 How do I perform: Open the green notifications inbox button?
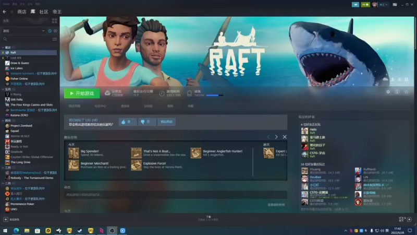point(365,5)
